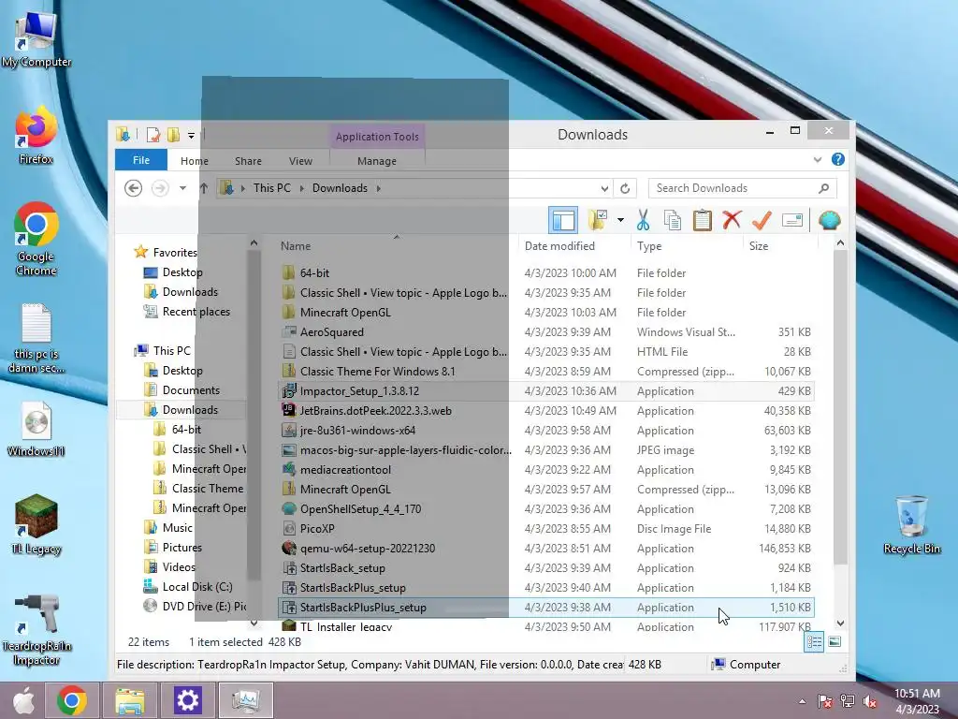This screenshot has height=719, width=958.
Task: Click the Up one level arrow
Action: (204, 188)
